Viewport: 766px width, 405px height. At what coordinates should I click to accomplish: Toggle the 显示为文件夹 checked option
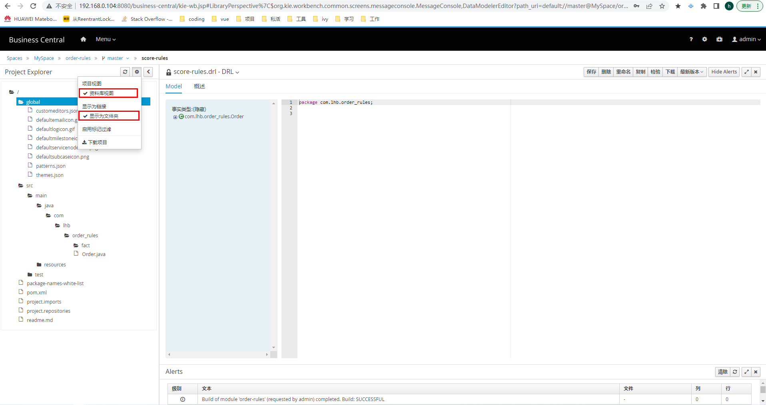(104, 116)
